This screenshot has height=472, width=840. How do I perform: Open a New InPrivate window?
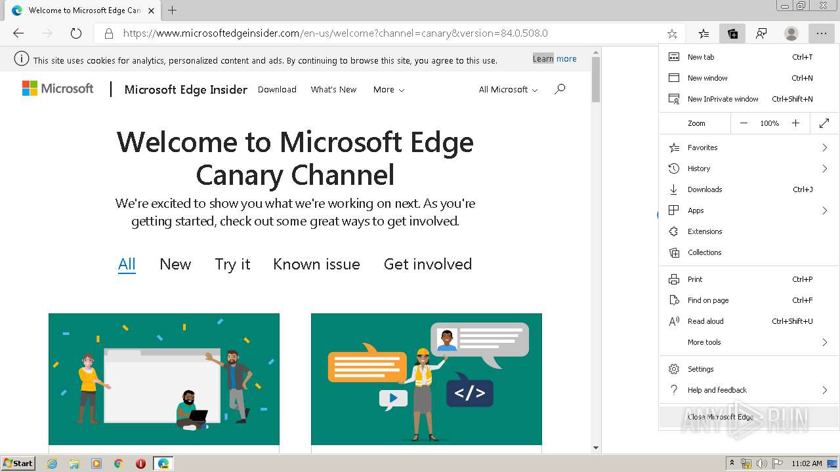click(749, 99)
